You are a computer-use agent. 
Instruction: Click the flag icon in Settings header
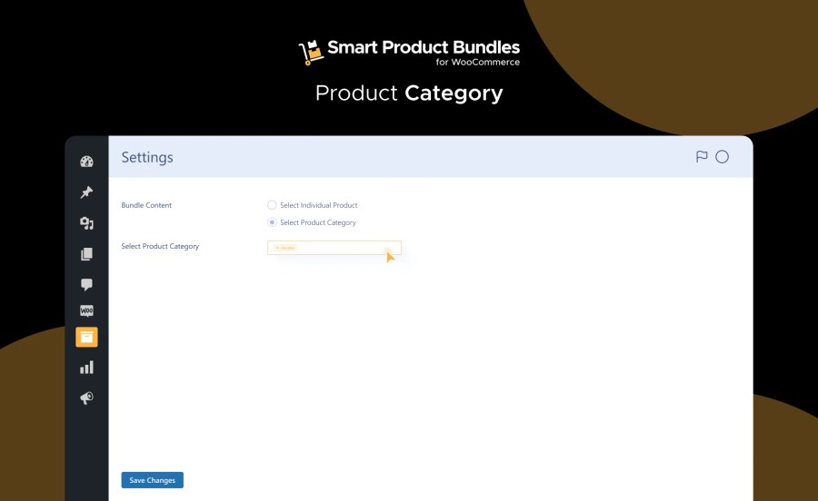click(702, 157)
